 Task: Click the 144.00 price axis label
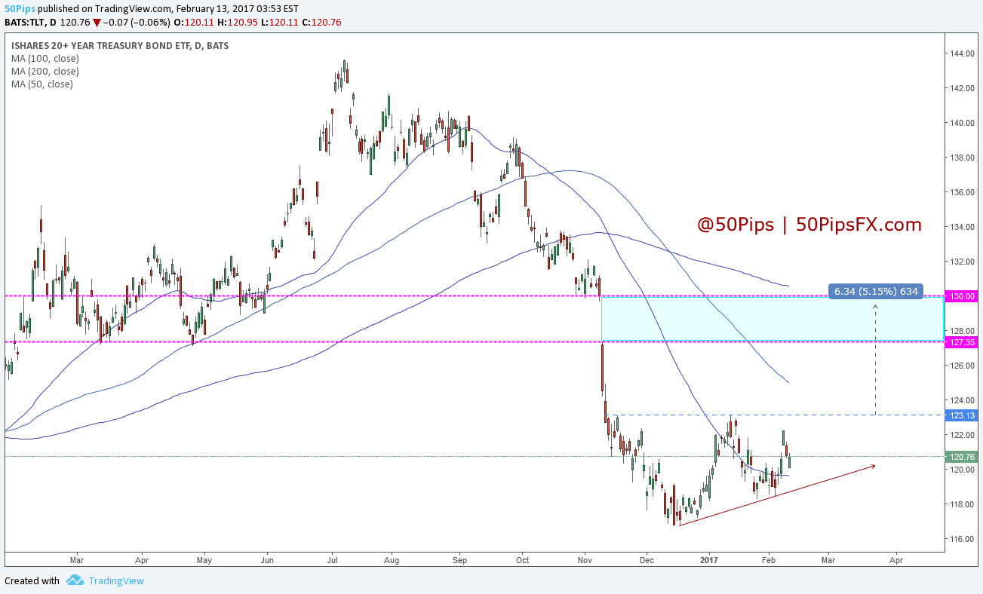(963, 54)
